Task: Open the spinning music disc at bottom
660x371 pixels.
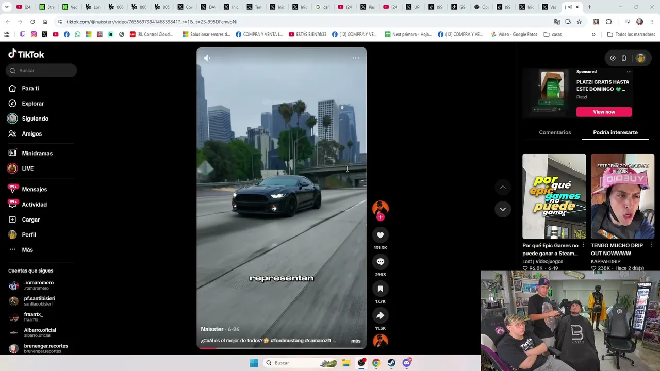Action: pos(380,341)
